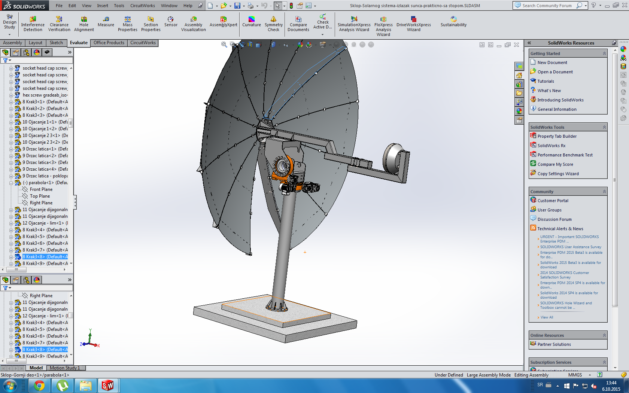629x393 pixels.
Task: Collapse the SolidWorks Tools section
Action: pos(604,127)
